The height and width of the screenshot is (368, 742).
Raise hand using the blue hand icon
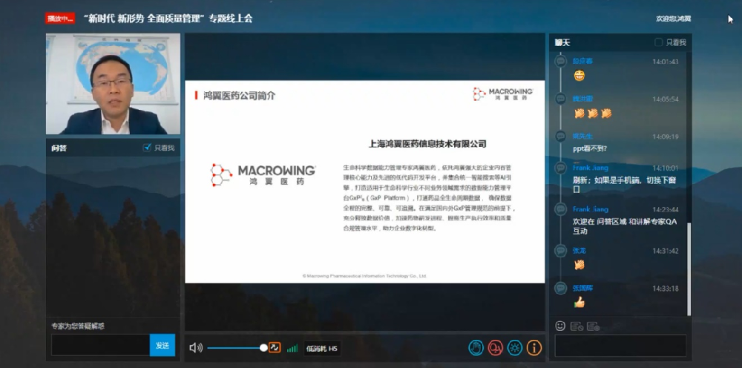tap(476, 348)
